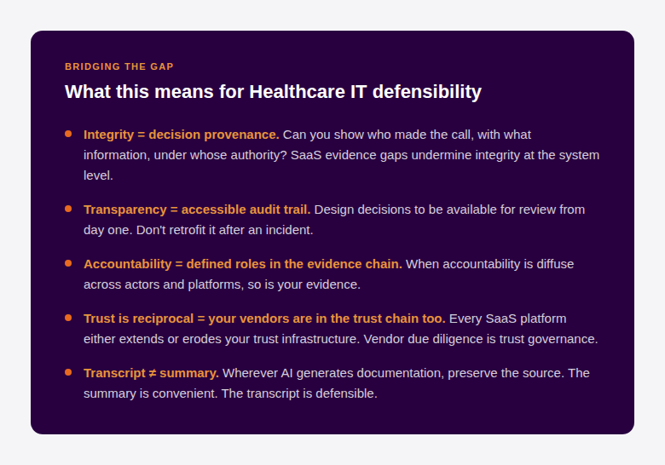Click the orange bullet beside Integrity

68,134
